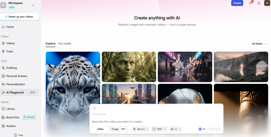The image size is (271, 137).
Task: Open the Sora 2 model dropdown
Action: click(141, 129)
